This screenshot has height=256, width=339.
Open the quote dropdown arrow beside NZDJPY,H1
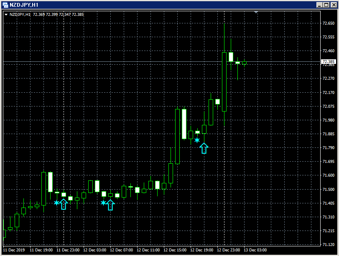click(6, 14)
